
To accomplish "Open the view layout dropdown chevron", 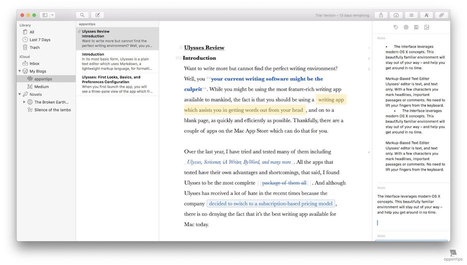I will click(52, 15).
